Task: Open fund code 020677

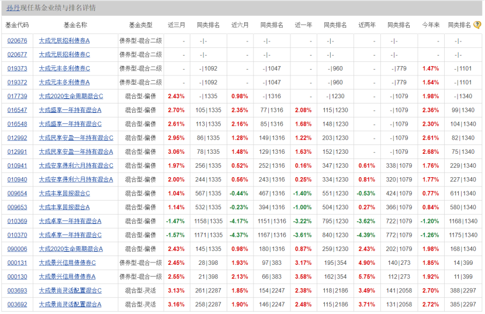Action: coord(18,54)
